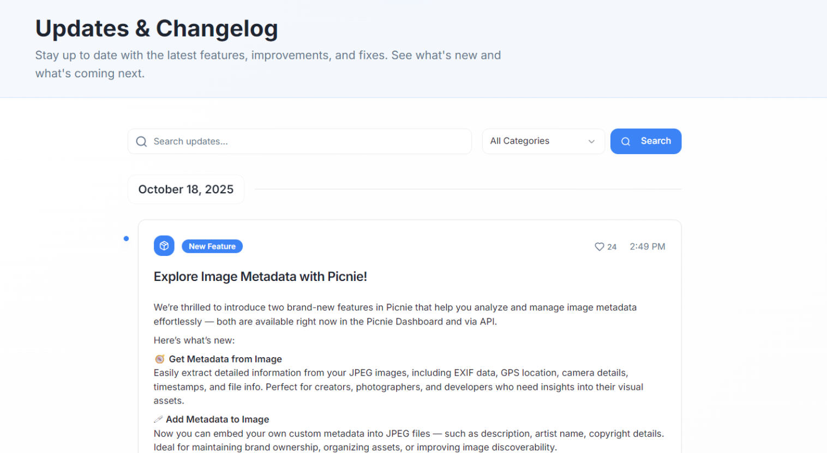The image size is (827, 453).
Task: Click the blue timeline dot beside the update card
Action: [126, 238]
